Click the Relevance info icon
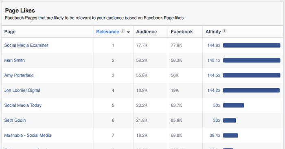This screenshot has height=149, width=285. pyautogui.click(x=123, y=31)
